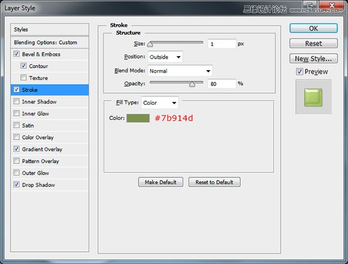Toggle the Preview checkbox
This screenshot has height=264, width=348.
299,71
